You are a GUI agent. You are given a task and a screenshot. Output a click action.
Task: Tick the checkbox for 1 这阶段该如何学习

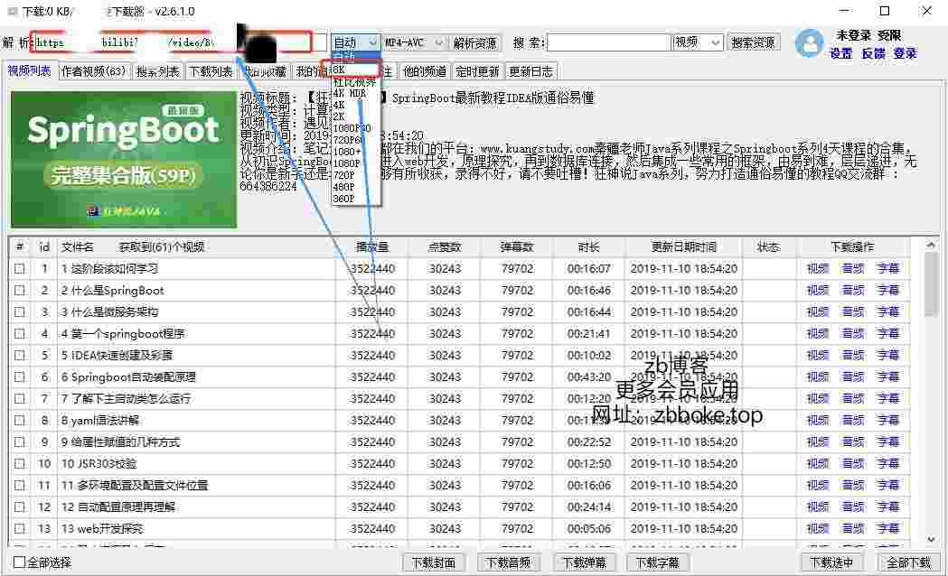[20, 269]
